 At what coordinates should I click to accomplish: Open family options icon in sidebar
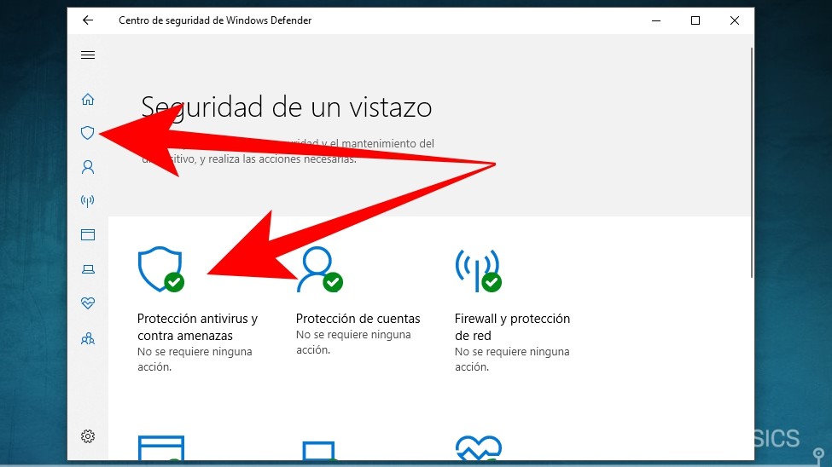click(x=88, y=338)
